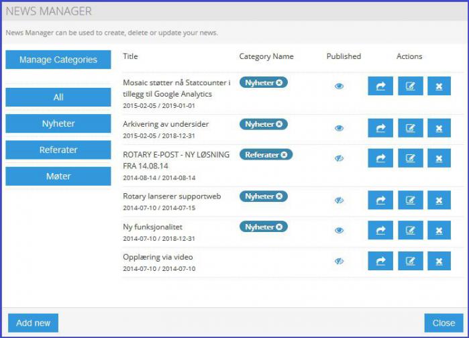Click share arrow icon for Arkivering av undersider

tap(380, 129)
